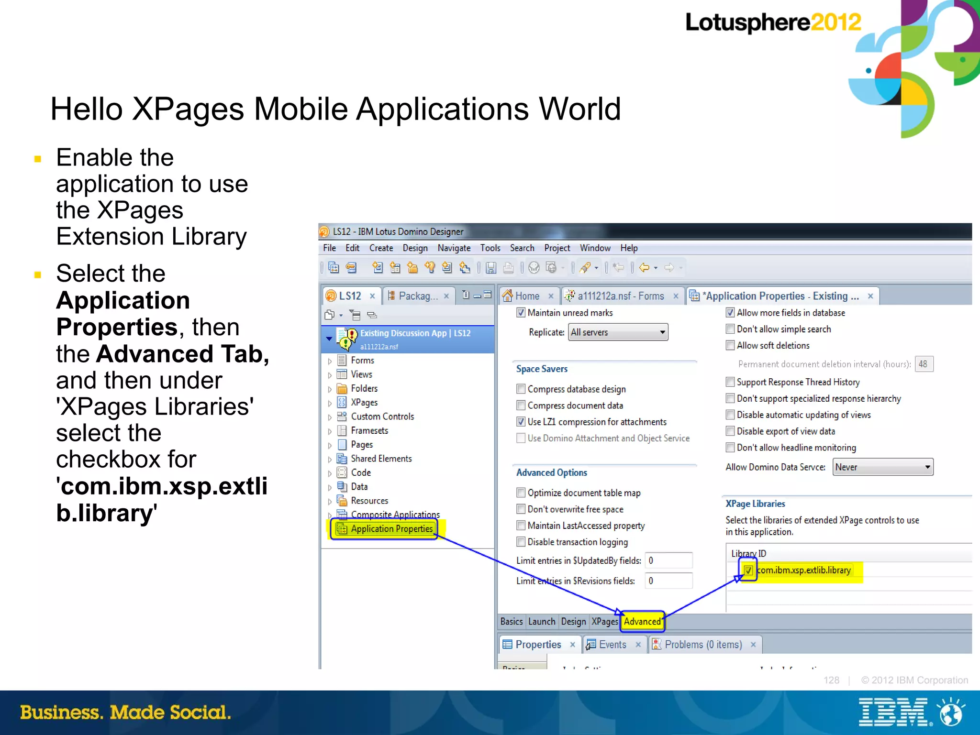Screen dimensions: 980x735
Task: Open the Navigate menu
Action: pos(454,248)
